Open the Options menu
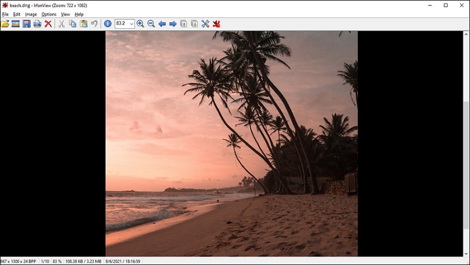The height and width of the screenshot is (265, 470). 49,14
